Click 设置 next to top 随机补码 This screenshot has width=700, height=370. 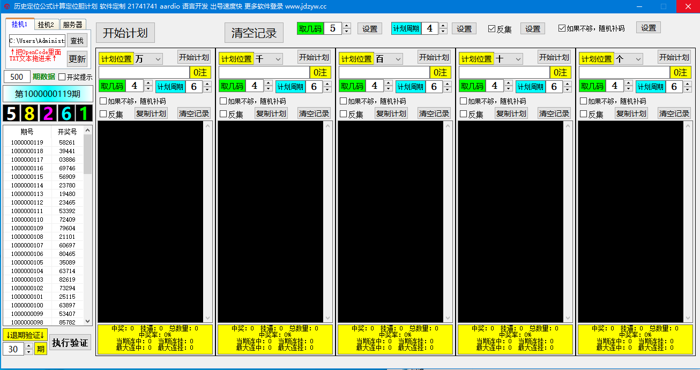click(x=649, y=28)
